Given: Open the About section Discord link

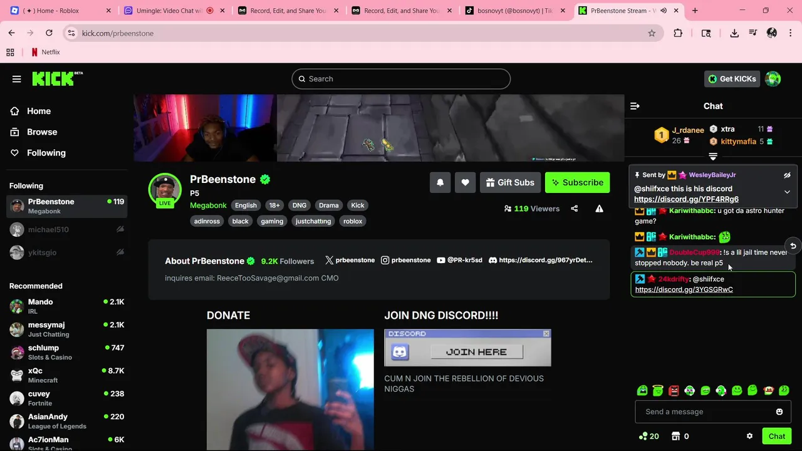Looking at the screenshot, I should pyautogui.click(x=540, y=260).
